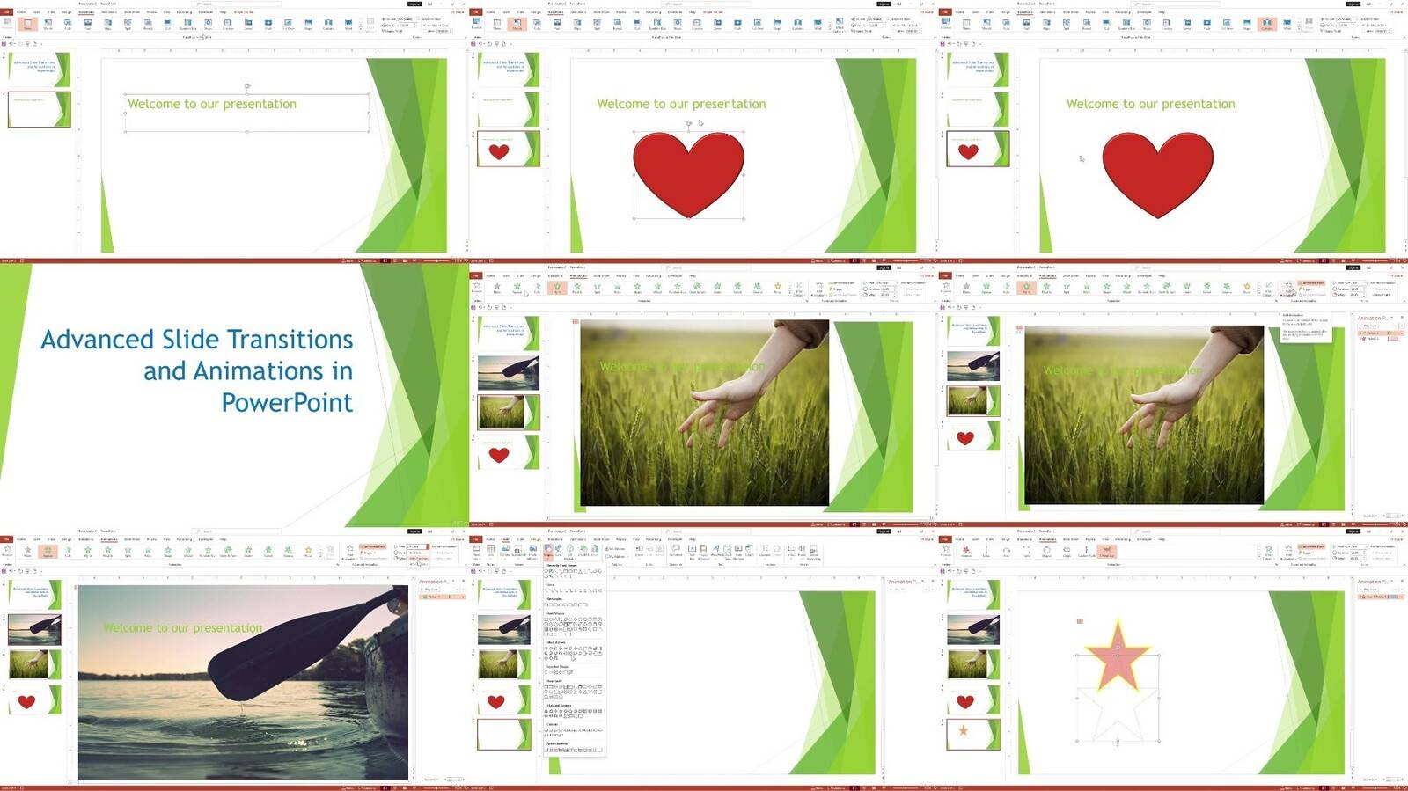Click Pulse animation in wheat photo window without pane
Viewport: 1408px width, 791px height.
click(x=778, y=287)
